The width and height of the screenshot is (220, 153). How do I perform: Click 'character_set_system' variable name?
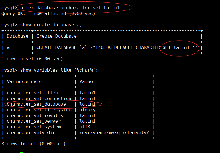pos(34,127)
